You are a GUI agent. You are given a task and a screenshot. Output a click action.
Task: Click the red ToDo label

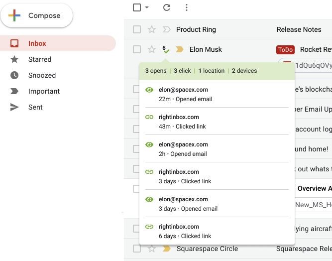pyautogui.click(x=285, y=50)
